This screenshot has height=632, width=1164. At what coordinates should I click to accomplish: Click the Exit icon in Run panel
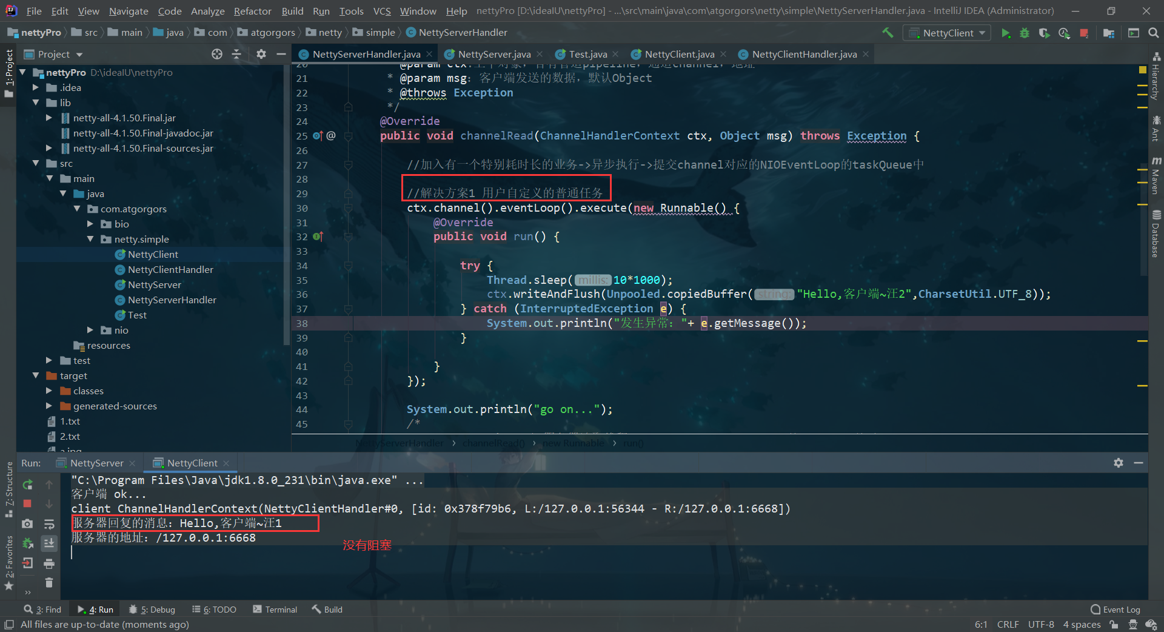(x=27, y=563)
